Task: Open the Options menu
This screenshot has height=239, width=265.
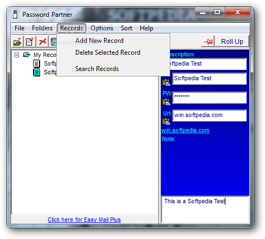Action: pyautogui.click(x=102, y=28)
